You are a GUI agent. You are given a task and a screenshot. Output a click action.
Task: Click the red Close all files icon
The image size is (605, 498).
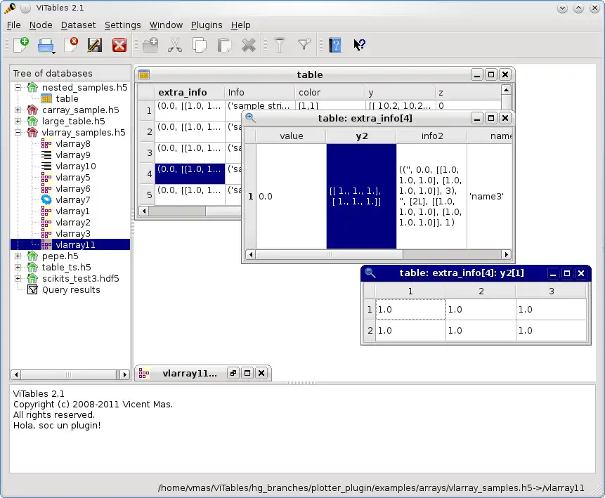coord(119,46)
